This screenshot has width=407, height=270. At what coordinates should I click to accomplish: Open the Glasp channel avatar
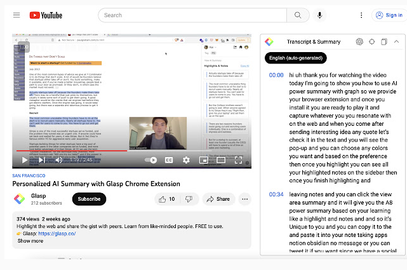coord(20,199)
